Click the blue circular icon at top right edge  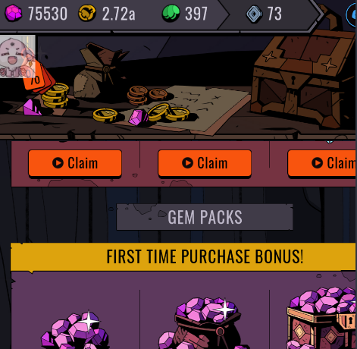pyautogui.click(x=352, y=15)
